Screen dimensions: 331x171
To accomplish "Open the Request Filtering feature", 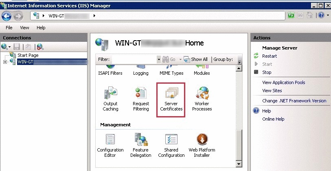I will 141,99.
